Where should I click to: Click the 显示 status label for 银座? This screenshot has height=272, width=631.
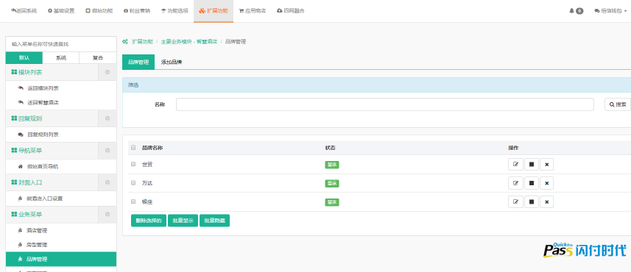332,202
